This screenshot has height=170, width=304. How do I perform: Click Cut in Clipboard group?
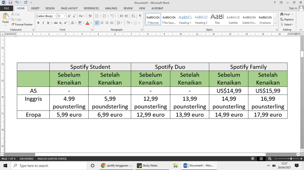(x=15, y=14)
